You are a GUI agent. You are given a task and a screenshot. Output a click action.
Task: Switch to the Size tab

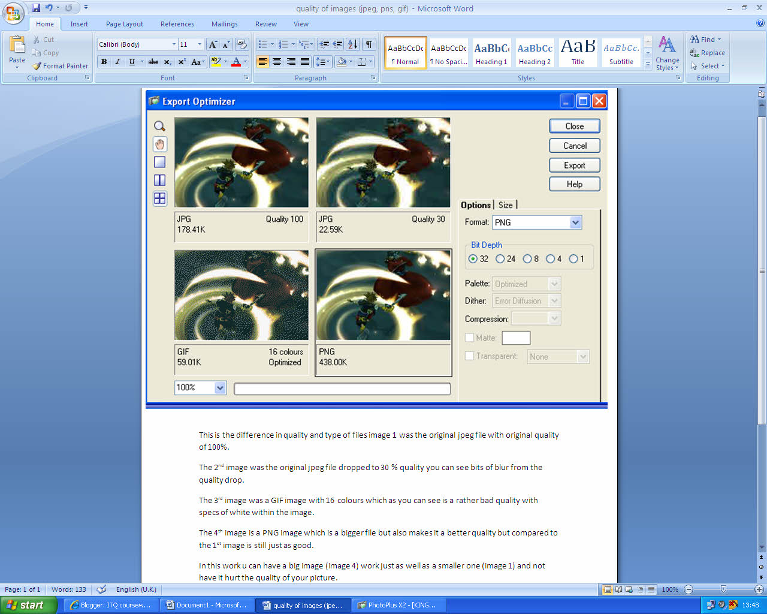point(506,205)
